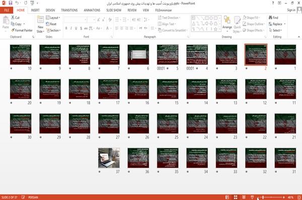
Task: Open the font size combo box
Action: pyautogui.click(x=91, y=20)
